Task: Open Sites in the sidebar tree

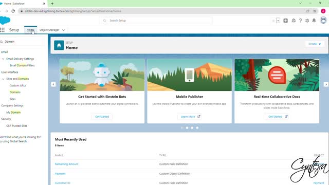Action: (12, 99)
